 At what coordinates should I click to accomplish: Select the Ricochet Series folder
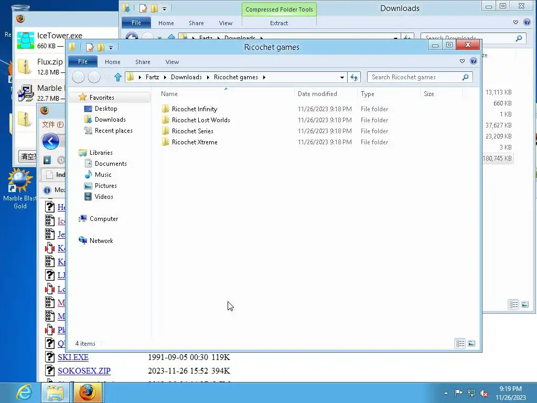click(192, 131)
